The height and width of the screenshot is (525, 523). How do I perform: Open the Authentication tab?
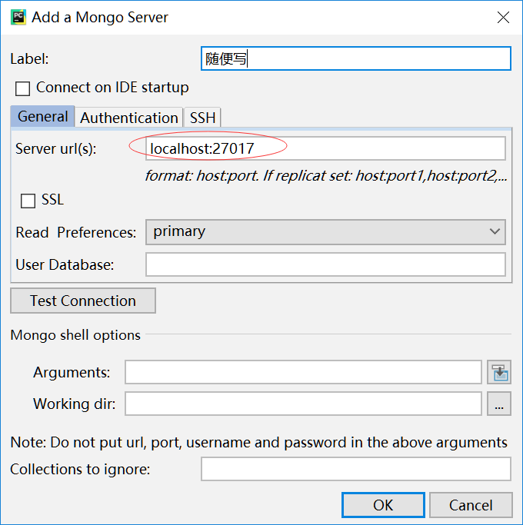[x=128, y=118]
